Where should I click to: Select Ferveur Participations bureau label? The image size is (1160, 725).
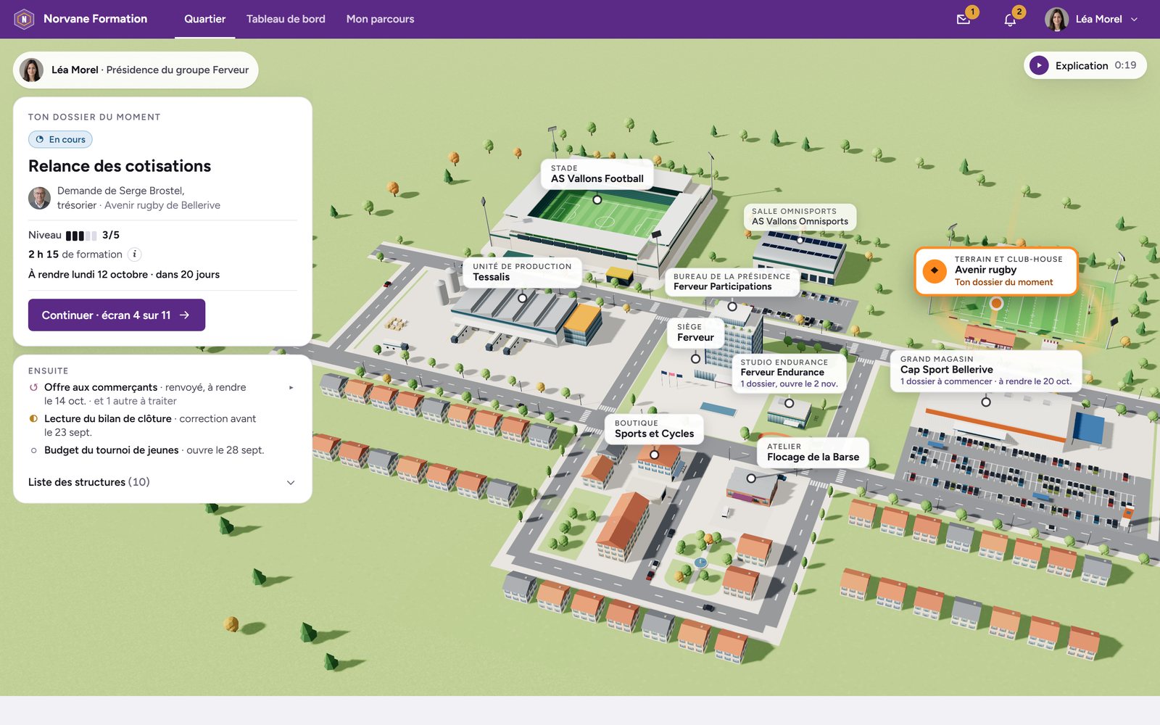(732, 282)
